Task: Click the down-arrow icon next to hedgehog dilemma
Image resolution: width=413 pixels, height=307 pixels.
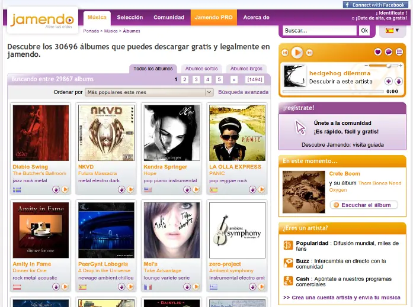Action: point(399,81)
